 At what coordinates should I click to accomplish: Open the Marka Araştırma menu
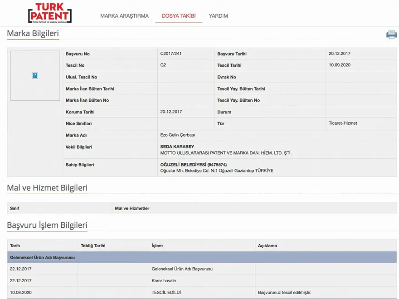124,16
